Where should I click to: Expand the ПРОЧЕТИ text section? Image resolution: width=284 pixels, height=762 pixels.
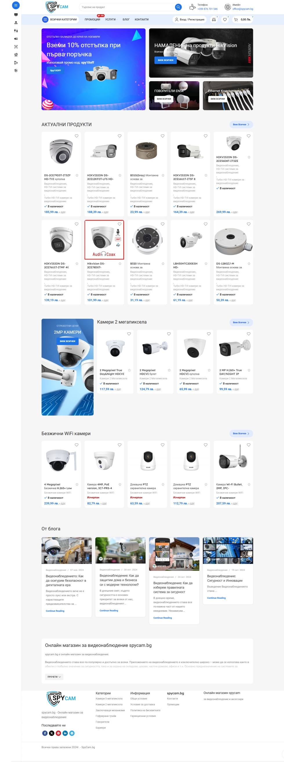point(54,676)
